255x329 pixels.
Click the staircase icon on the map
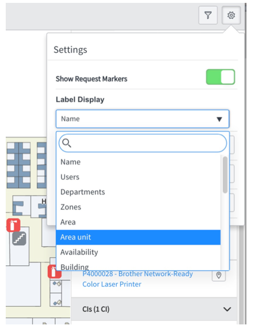[x=19, y=238]
